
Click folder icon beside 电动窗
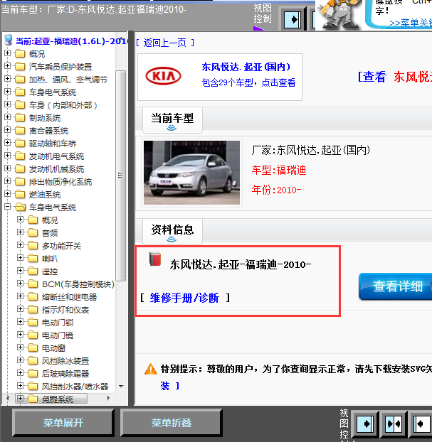point(33,348)
